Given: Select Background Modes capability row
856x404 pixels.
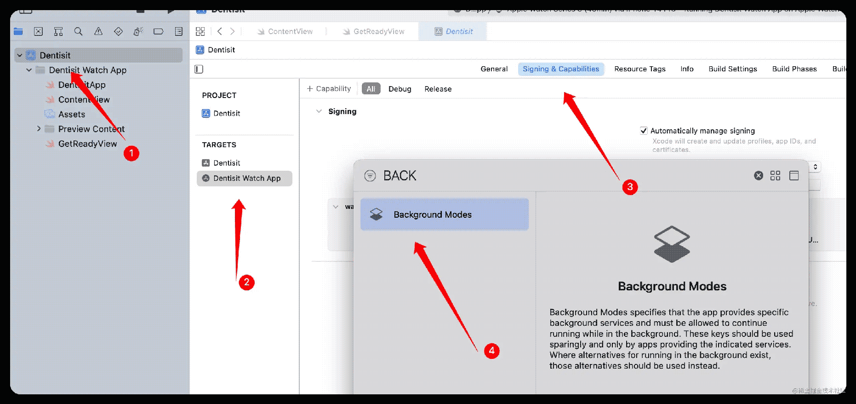Looking at the screenshot, I should pos(445,214).
